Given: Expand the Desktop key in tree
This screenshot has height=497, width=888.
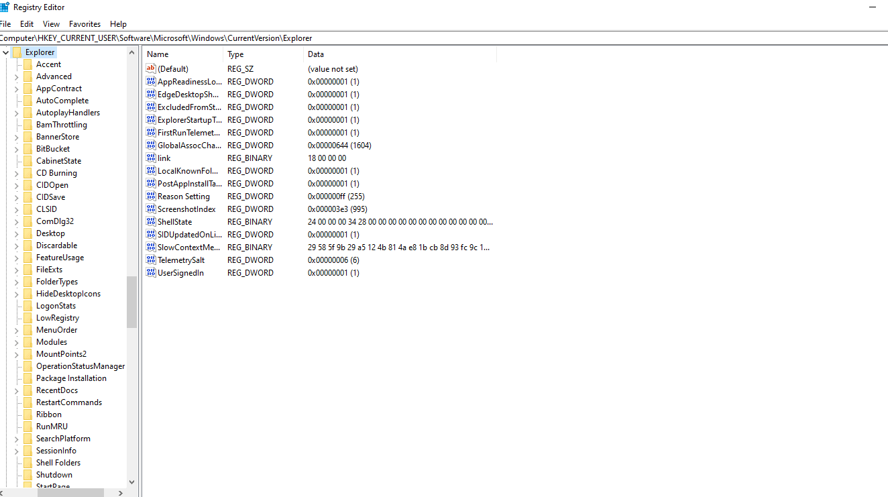Looking at the screenshot, I should coord(17,233).
